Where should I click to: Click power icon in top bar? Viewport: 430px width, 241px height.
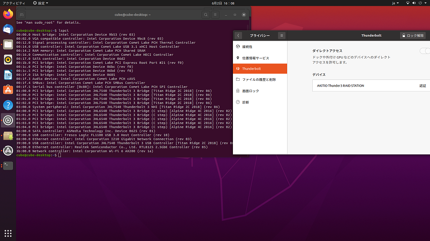point(420,3)
